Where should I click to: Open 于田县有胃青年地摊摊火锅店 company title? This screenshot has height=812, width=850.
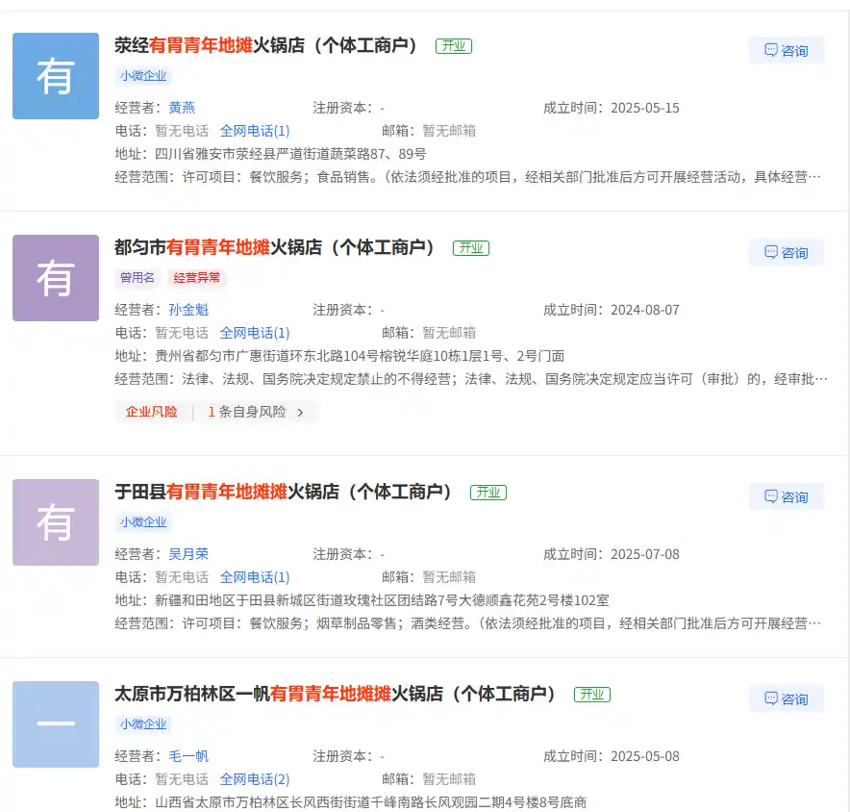(284, 492)
